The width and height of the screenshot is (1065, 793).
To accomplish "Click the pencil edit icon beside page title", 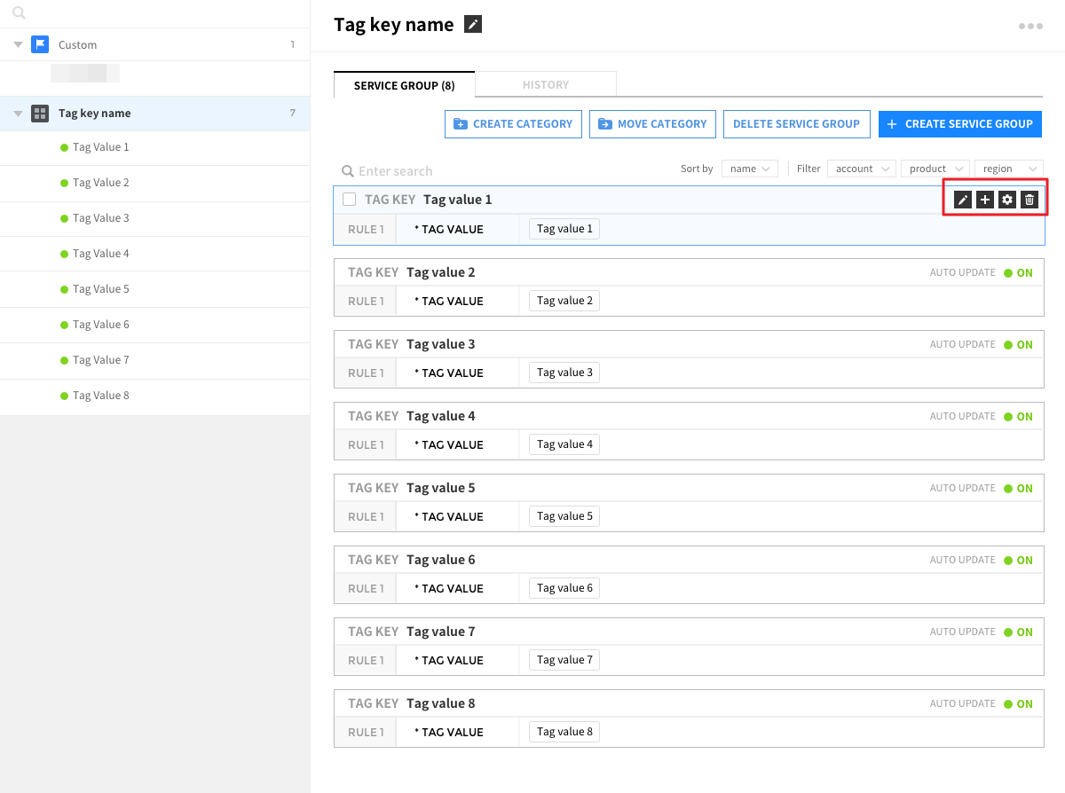I will click(474, 25).
